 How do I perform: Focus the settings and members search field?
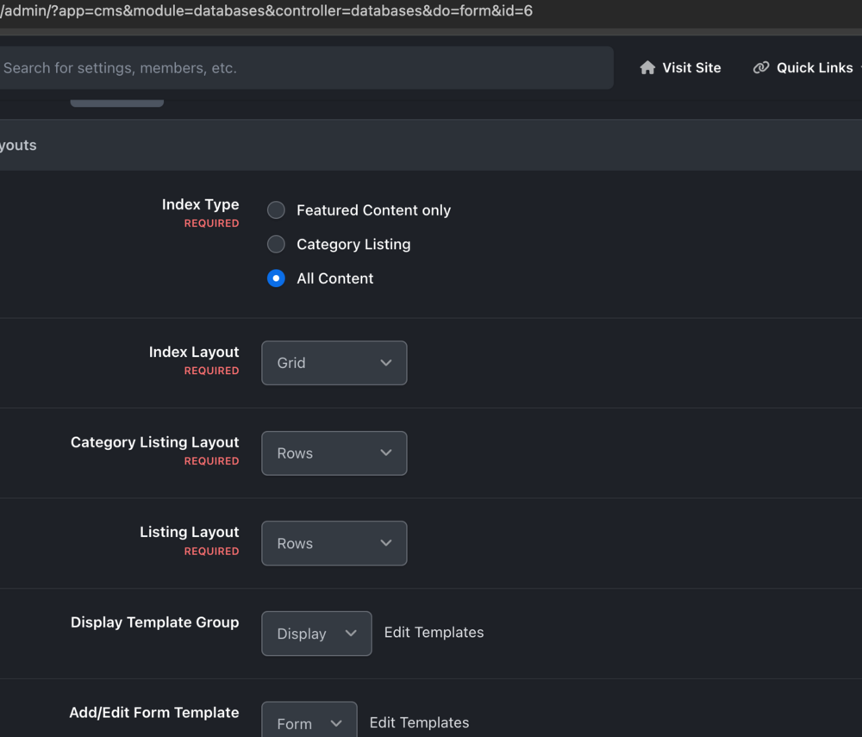coord(306,67)
